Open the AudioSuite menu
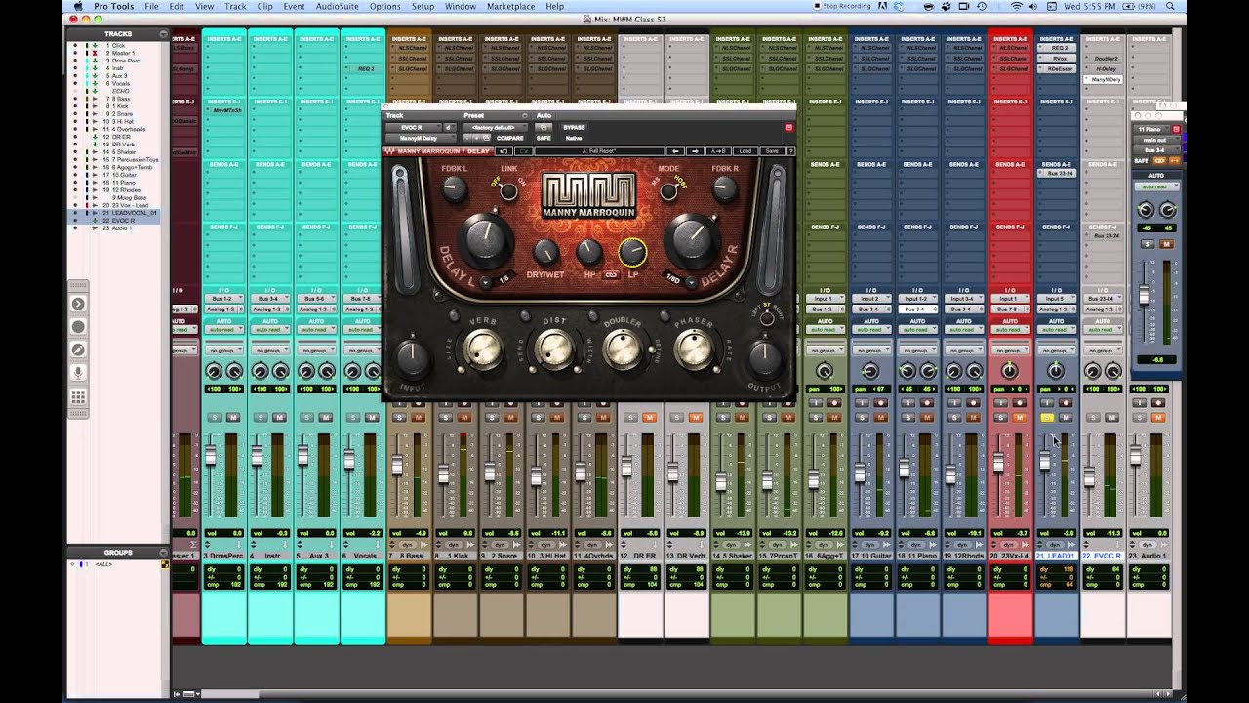This screenshot has height=703, width=1249. tap(337, 6)
